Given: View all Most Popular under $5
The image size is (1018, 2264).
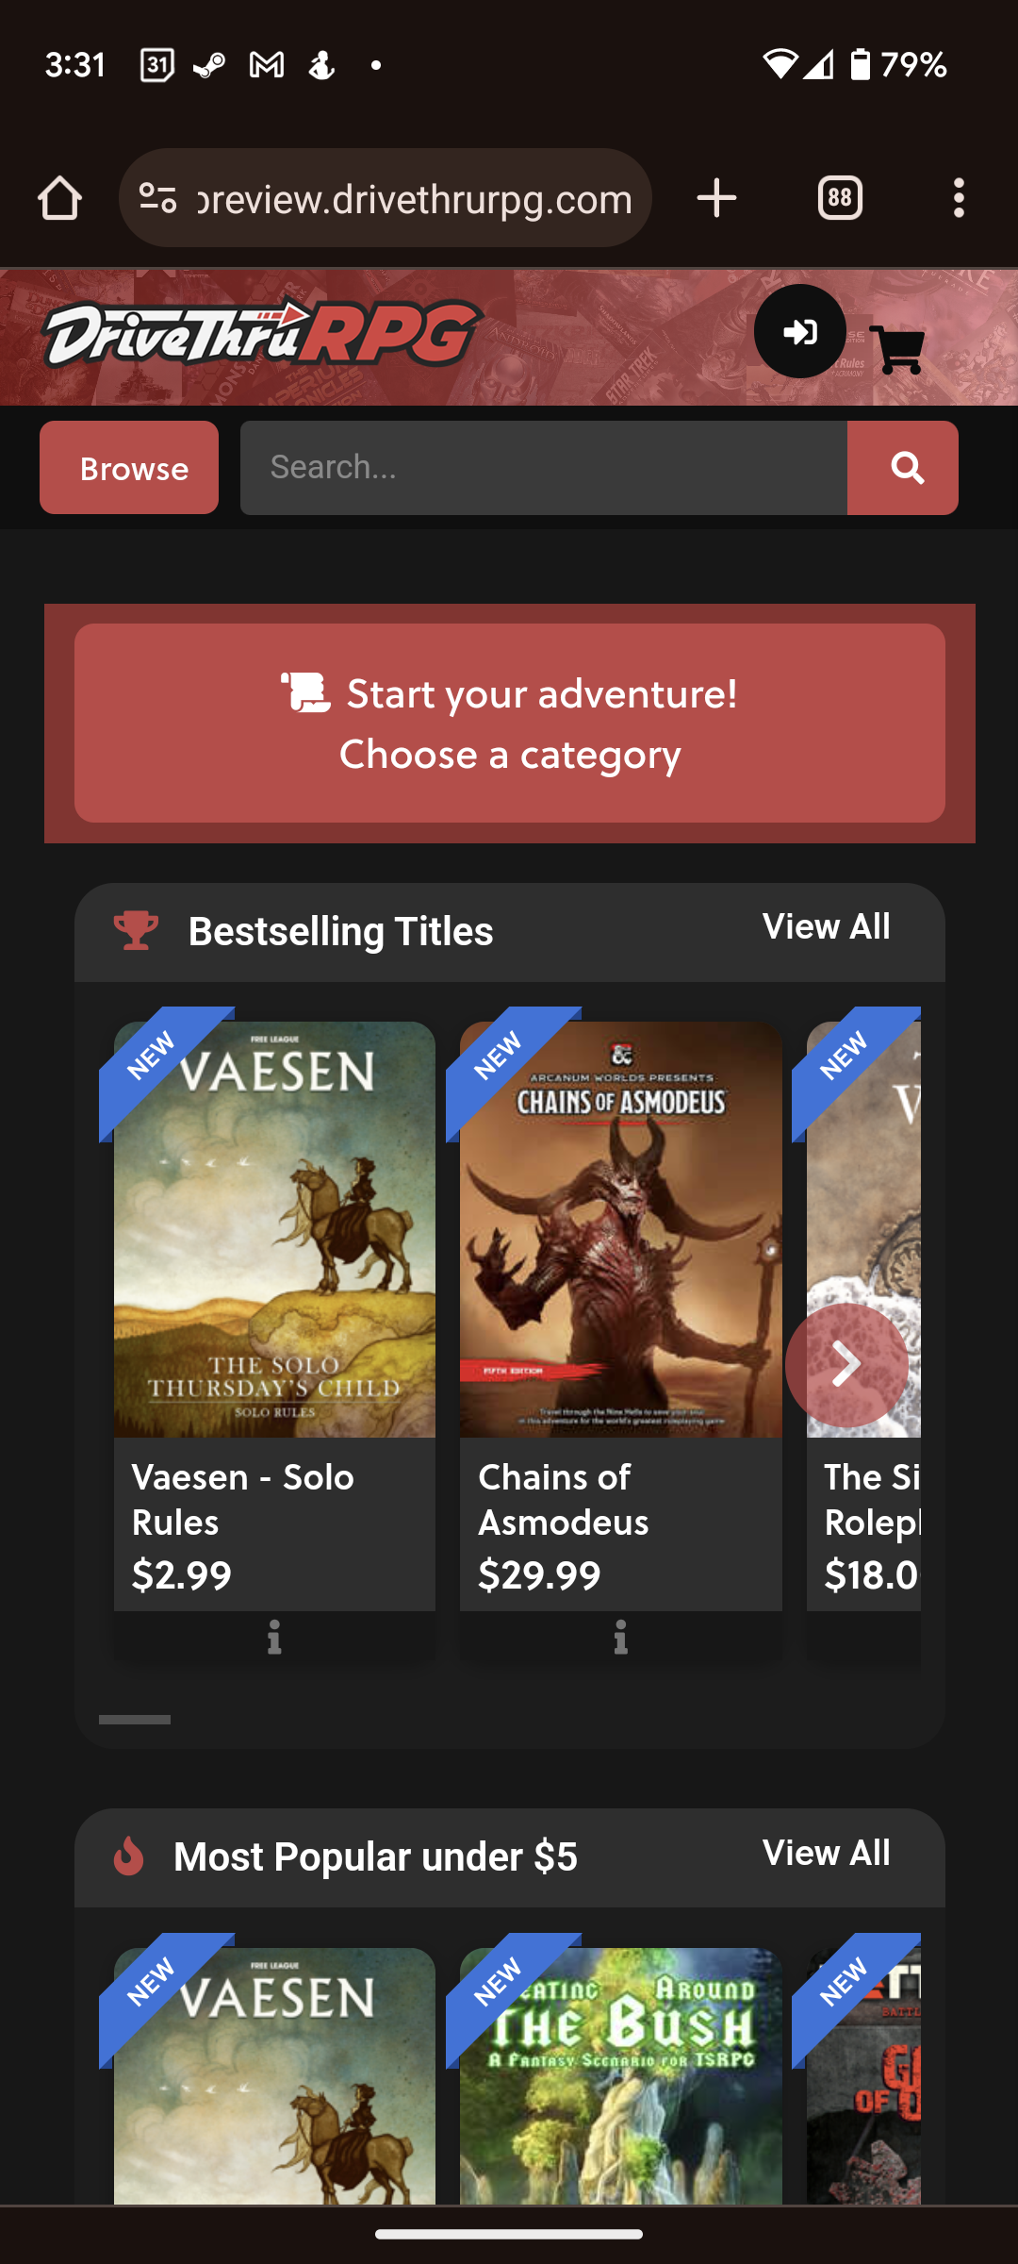Looking at the screenshot, I should coord(826,1854).
